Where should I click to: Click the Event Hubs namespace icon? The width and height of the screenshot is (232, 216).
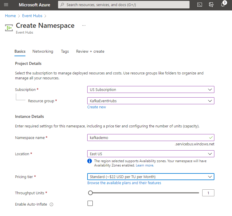tap(9, 28)
